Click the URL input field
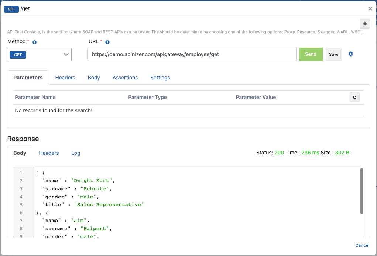The image size is (377, 256). tap(192, 54)
